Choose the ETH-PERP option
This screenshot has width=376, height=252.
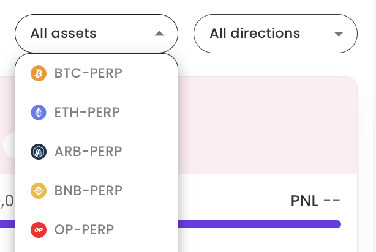coord(86,113)
